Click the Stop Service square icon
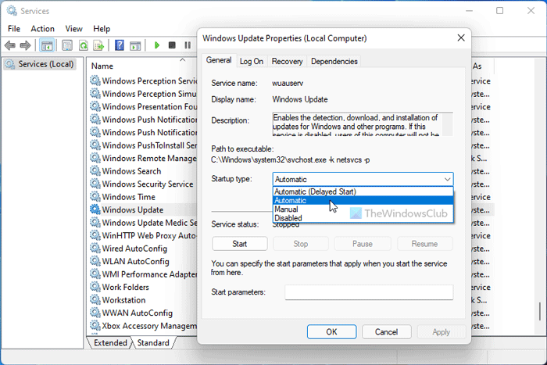 tap(172, 45)
